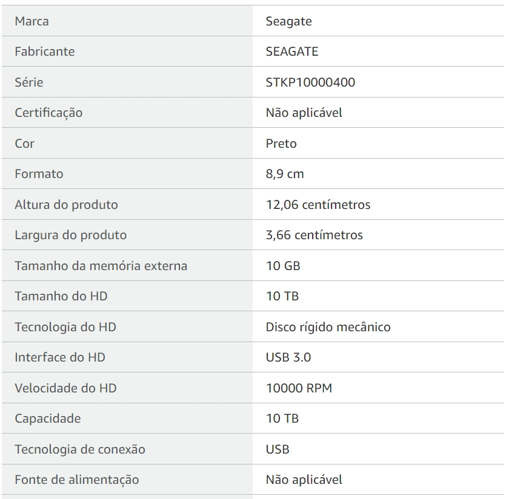Viewport: 509px width, 499px height.
Task: Click the 10 GB external memory value
Action: click(x=283, y=266)
